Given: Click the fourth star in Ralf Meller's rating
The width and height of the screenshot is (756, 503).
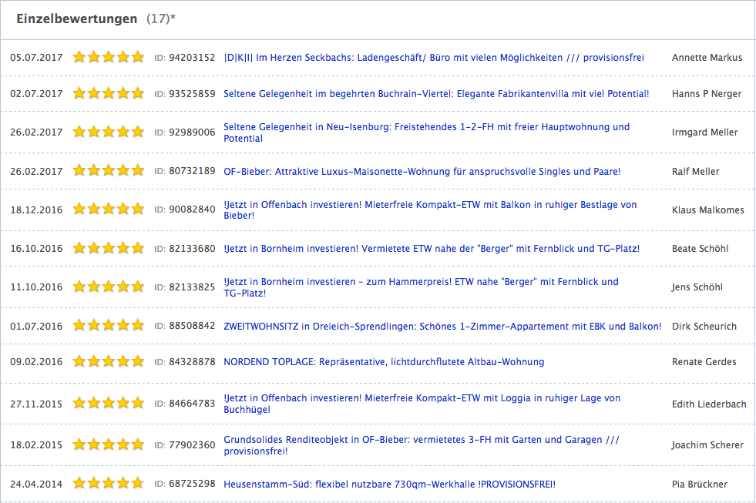Looking at the screenshot, I should click(x=123, y=171).
